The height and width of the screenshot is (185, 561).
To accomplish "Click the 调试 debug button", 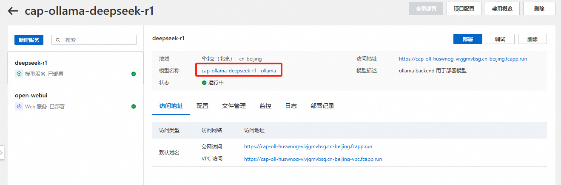I will 500,39.
